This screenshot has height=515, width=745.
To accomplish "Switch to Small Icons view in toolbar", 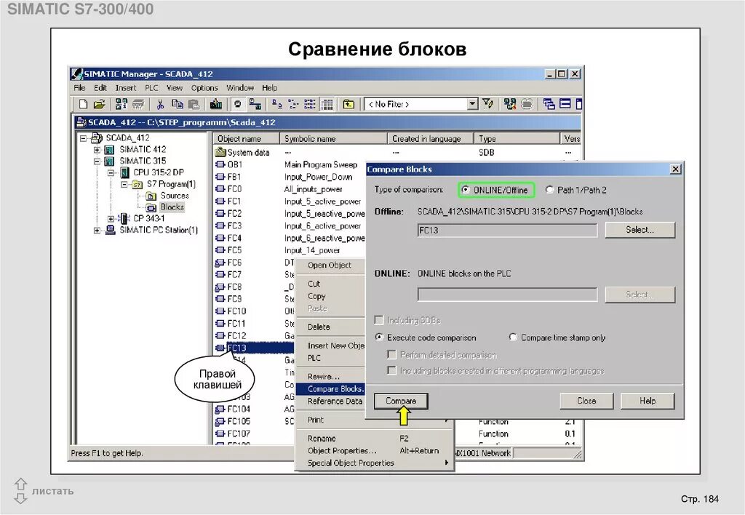I will coord(293,104).
